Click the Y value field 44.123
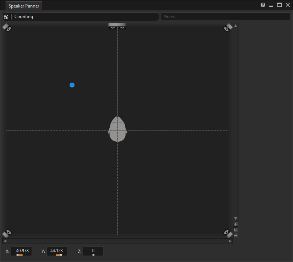This screenshot has height=262, width=293. coord(57,250)
